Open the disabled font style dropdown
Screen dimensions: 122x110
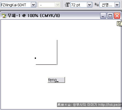click(58, 5)
